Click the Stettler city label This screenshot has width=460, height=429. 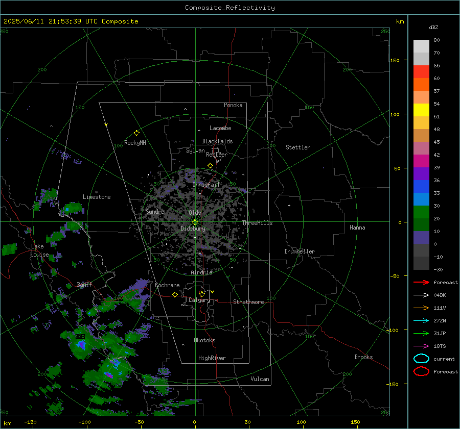(x=298, y=147)
